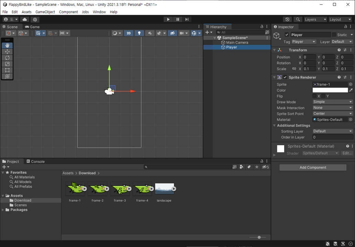355x247 pixels.
Task: Open Transform component help icon
Action: coord(339,50)
